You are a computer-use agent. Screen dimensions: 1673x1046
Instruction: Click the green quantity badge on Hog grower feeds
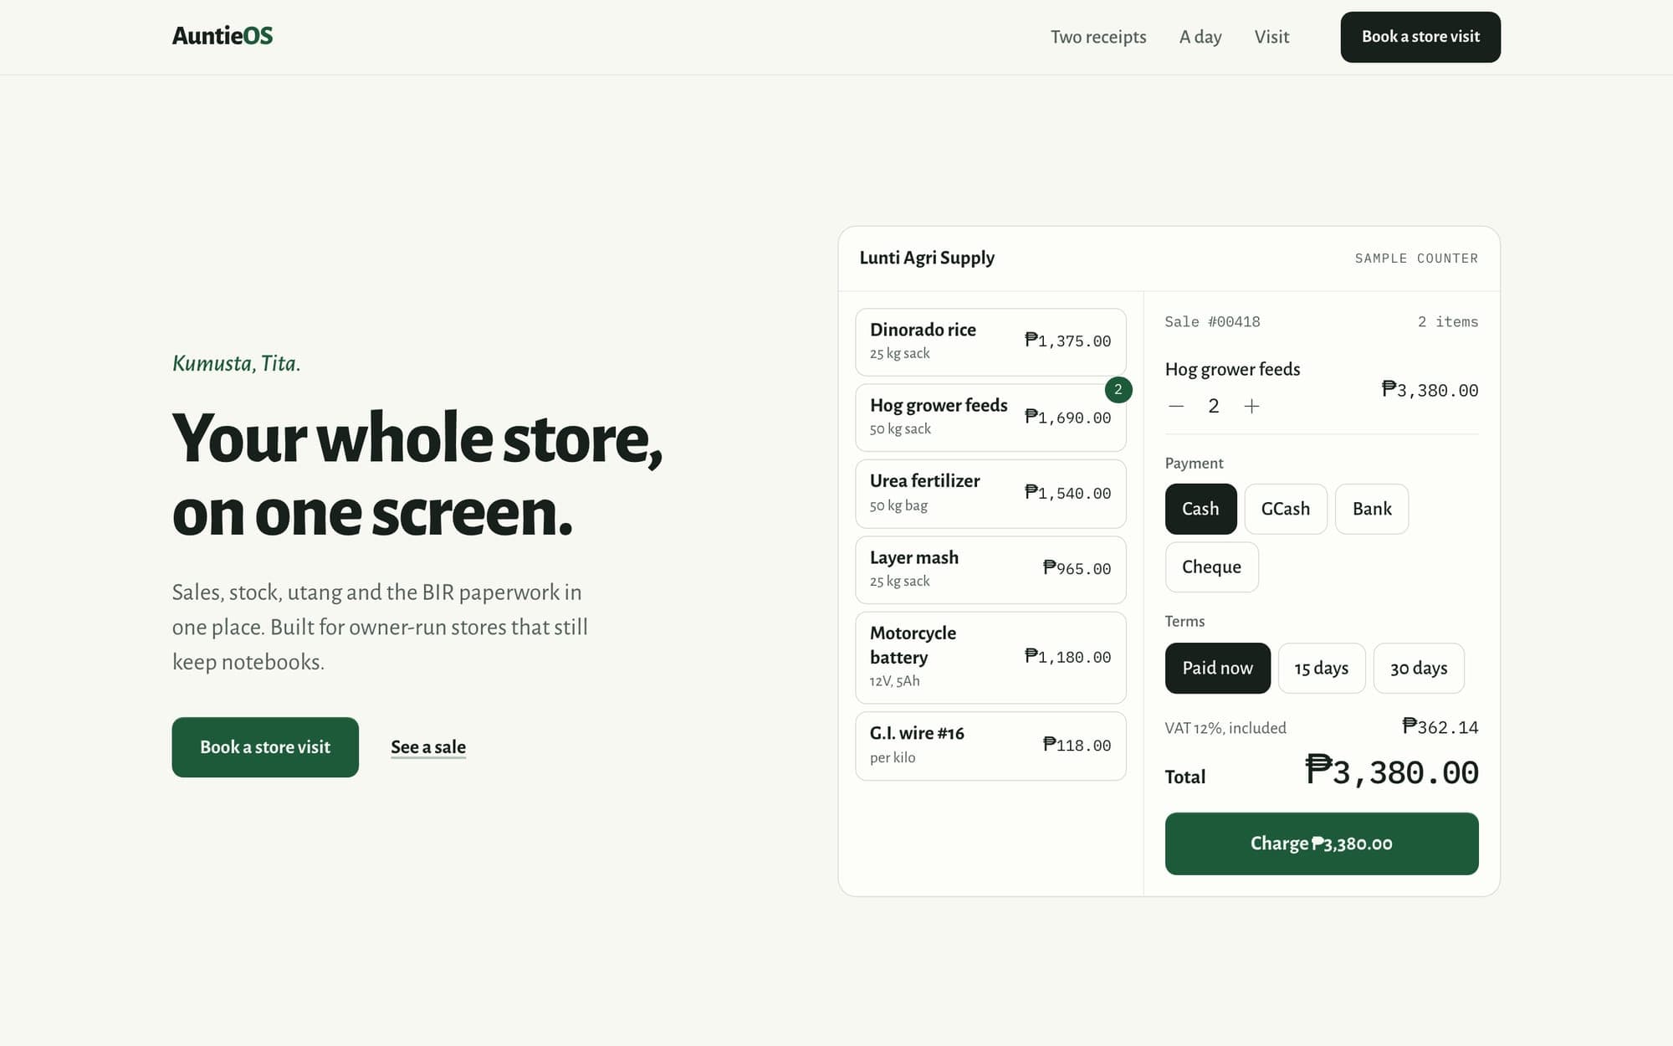pyautogui.click(x=1118, y=390)
